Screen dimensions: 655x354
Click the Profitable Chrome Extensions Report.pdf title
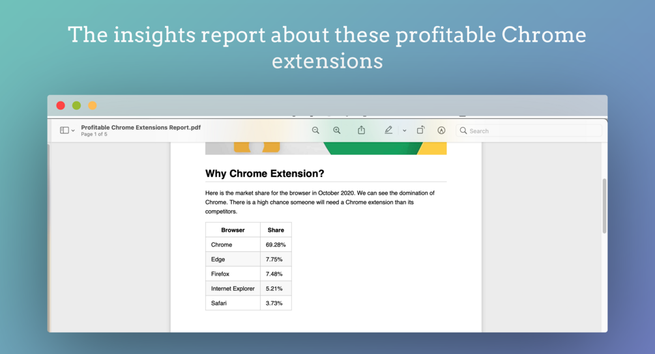(141, 128)
